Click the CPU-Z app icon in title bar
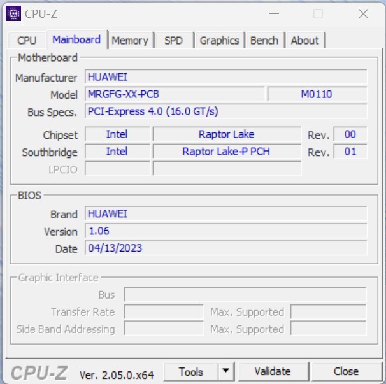The width and height of the screenshot is (386, 384). (13, 13)
